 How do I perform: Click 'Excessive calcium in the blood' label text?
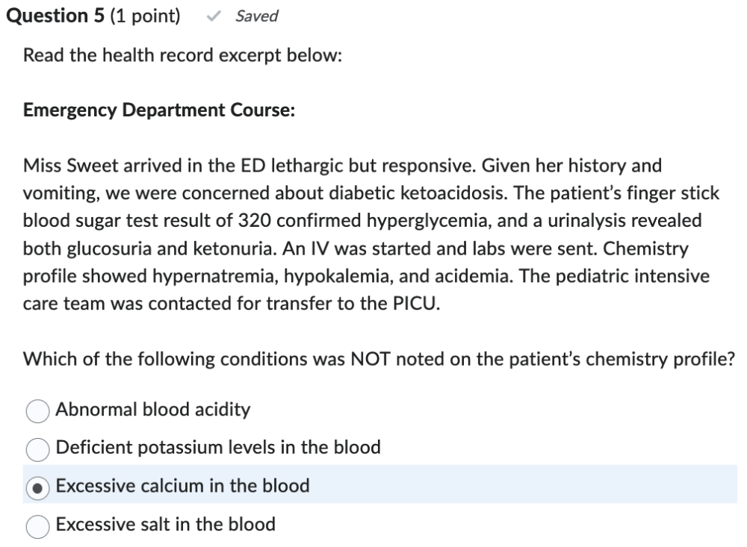click(x=182, y=486)
